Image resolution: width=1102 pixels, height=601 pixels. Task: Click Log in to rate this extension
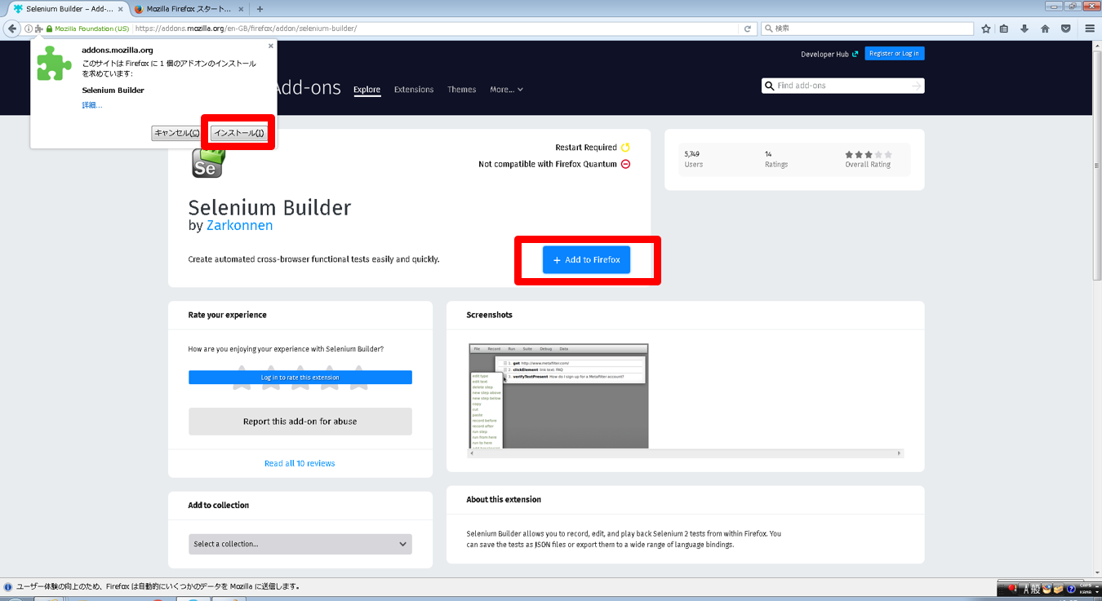(300, 378)
